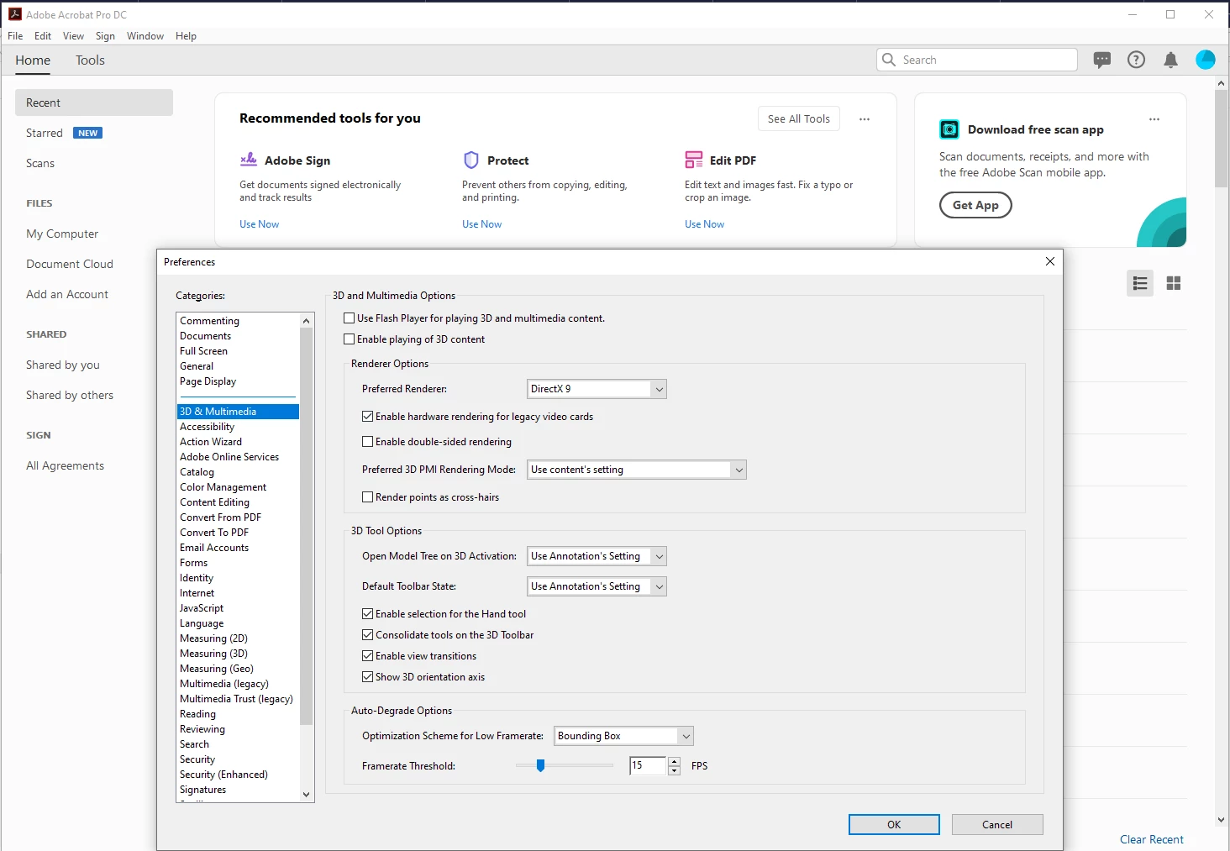Click the Edit PDF tool icon

694,160
